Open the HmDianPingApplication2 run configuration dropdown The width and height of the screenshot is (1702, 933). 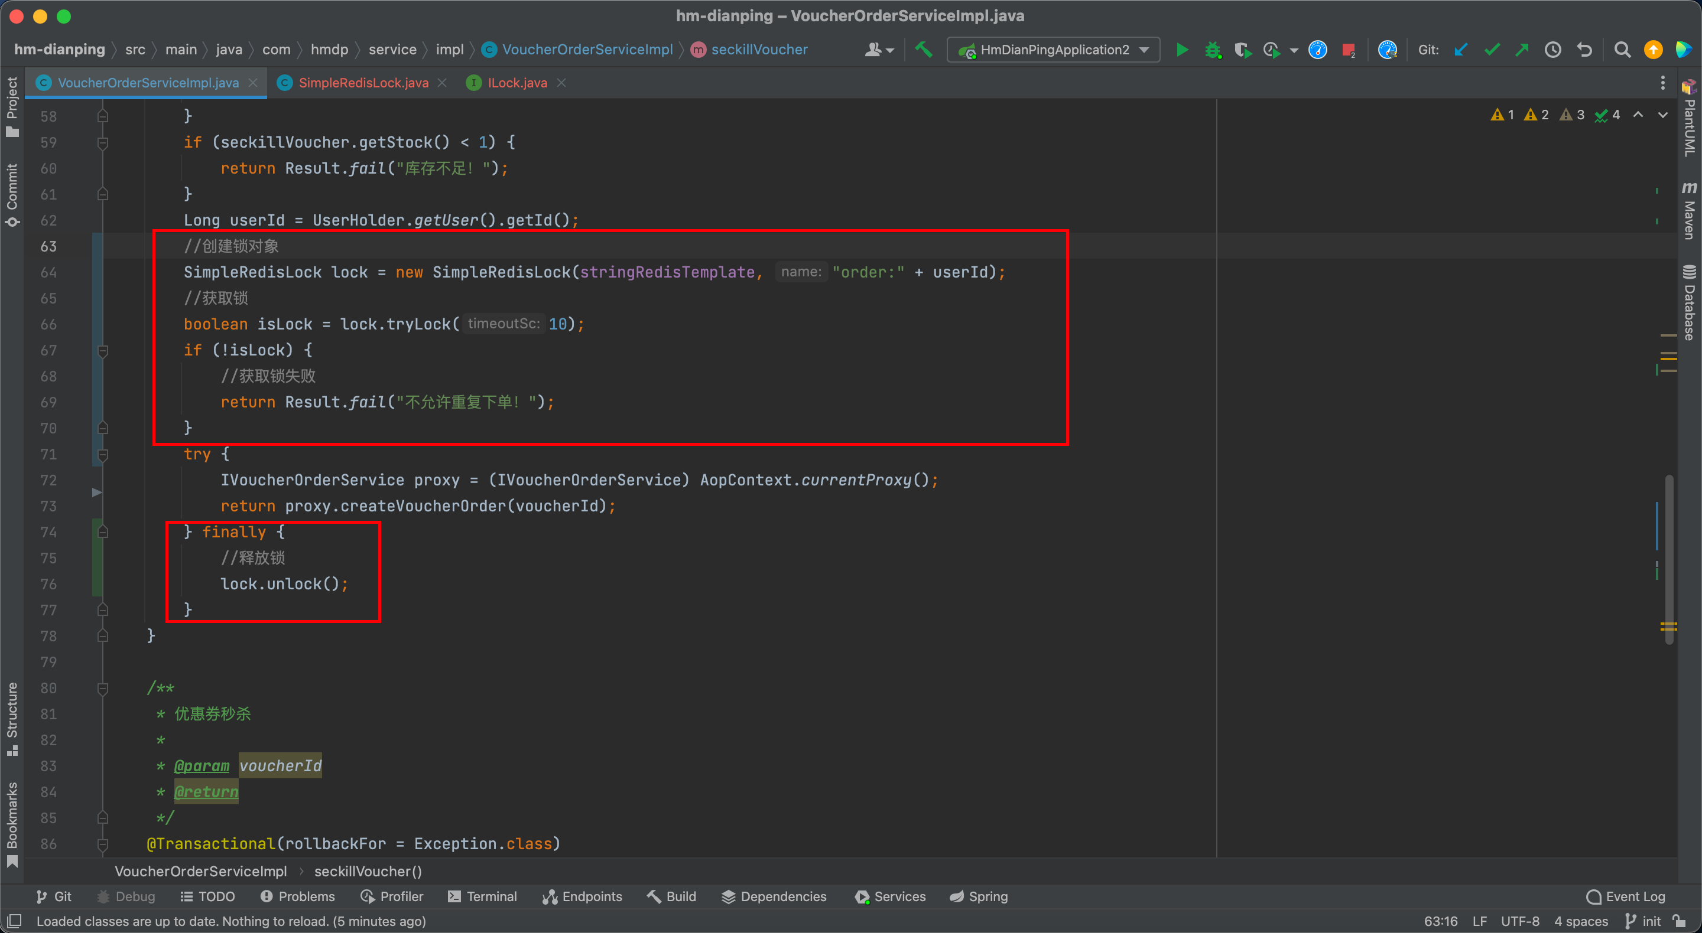[1053, 50]
